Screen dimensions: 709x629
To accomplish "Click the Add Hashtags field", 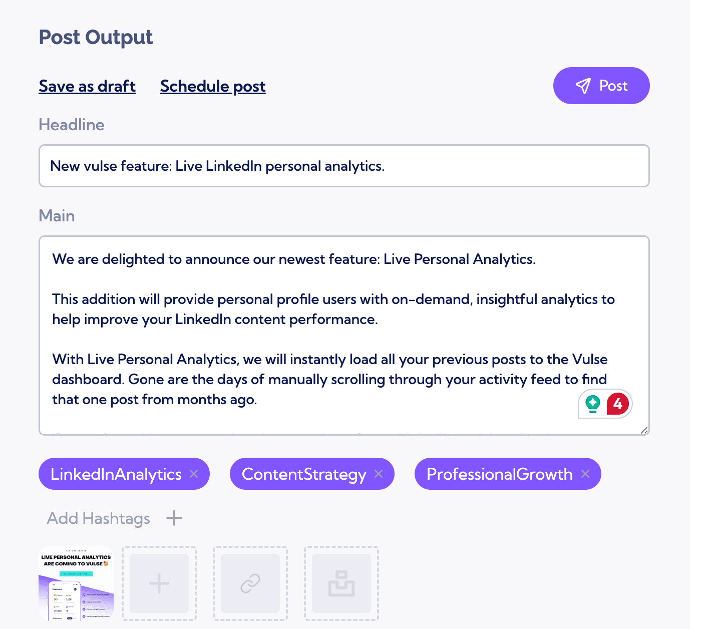I will click(99, 518).
